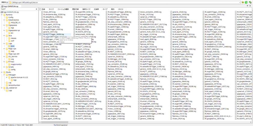Sort by the CRC32 column header
The width and height of the screenshot is (253, 126).
pyautogui.click(x=121, y=9)
